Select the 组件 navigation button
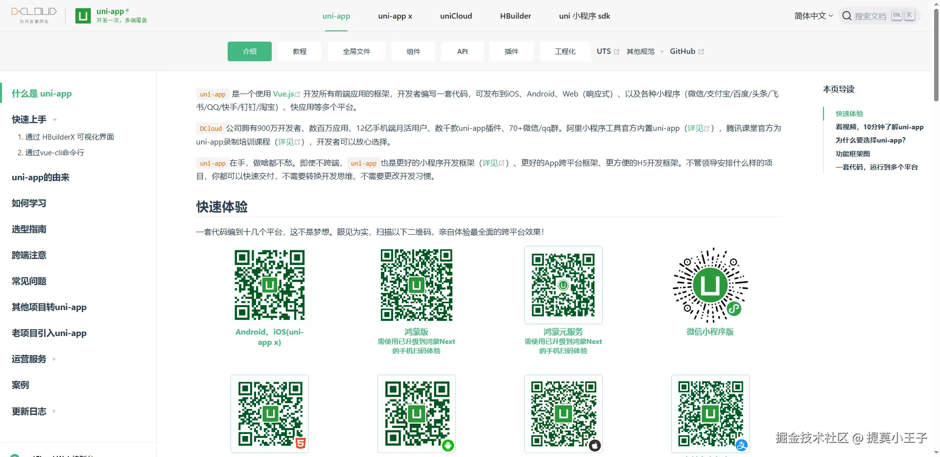The width and height of the screenshot is (940, 457). (413, 51)
